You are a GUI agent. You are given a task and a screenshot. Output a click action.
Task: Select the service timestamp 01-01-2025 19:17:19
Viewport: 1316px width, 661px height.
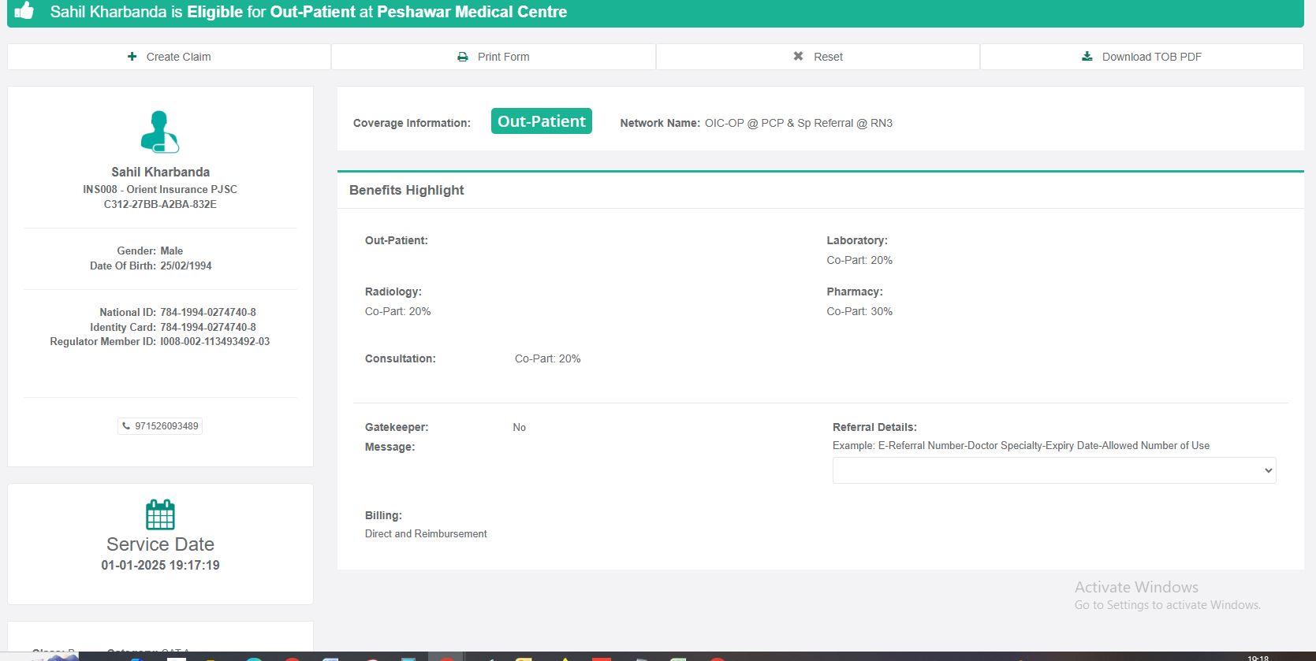[x=160, y=565]
